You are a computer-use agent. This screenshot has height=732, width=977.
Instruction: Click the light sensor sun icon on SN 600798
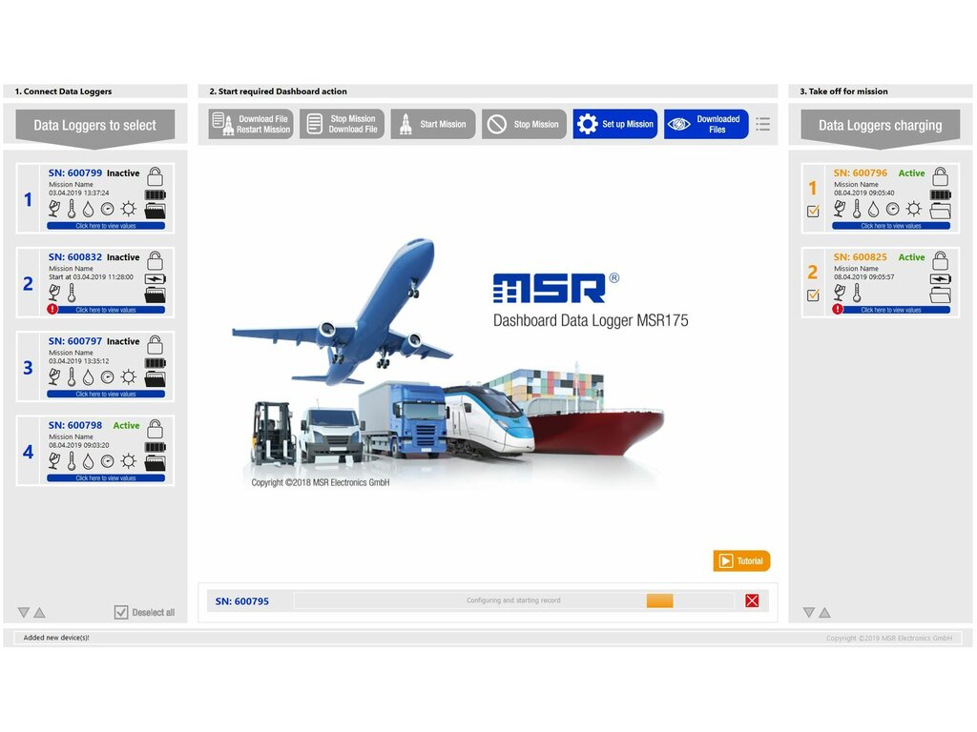[129, 461]
